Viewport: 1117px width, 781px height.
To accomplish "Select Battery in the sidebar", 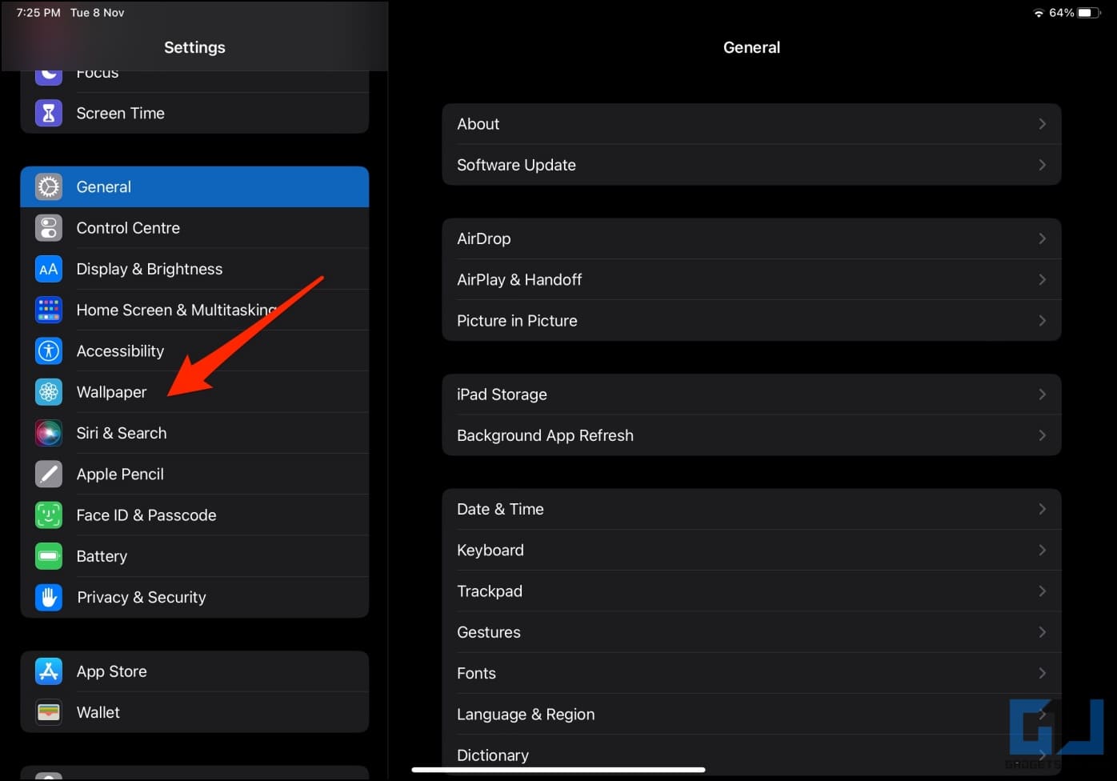I will click(x=194, y=556).
